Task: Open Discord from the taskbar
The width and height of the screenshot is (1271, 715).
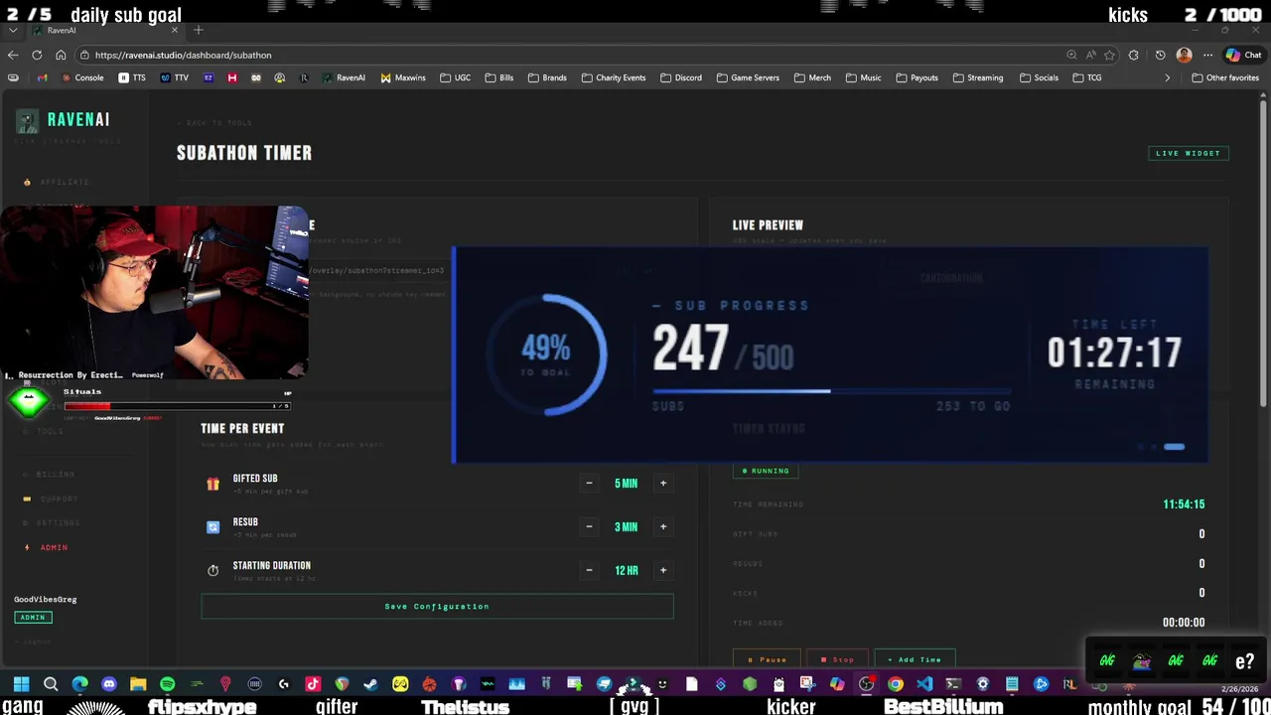Action: point(108,684)
